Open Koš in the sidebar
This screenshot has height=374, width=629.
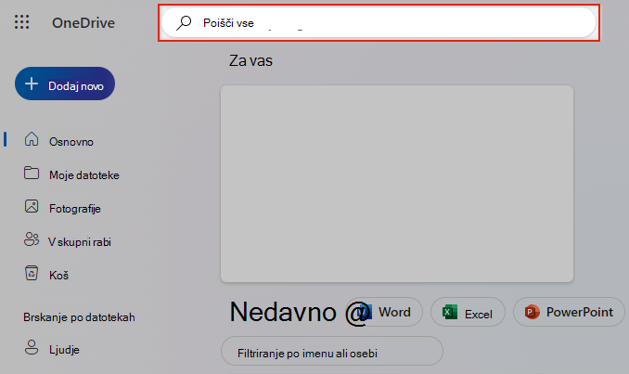pyautogui.click(x=58, y=276)
